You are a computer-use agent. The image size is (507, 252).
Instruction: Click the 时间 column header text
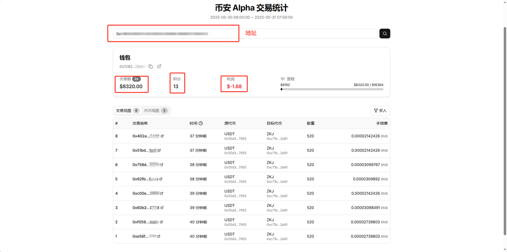tap(194, 123)
